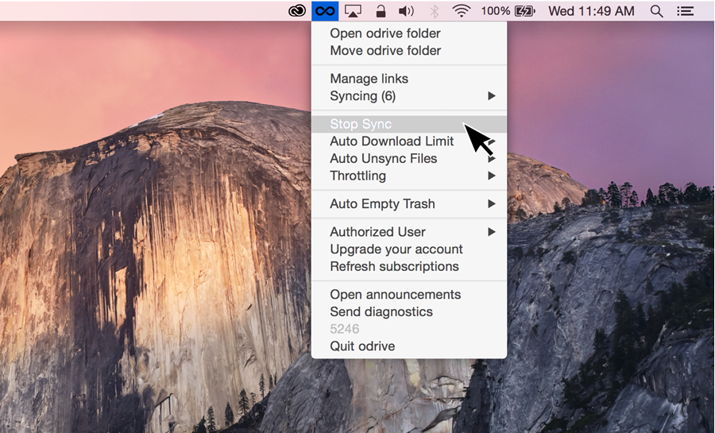Open Authorized User submenu
715x433 pixels.
409,232
